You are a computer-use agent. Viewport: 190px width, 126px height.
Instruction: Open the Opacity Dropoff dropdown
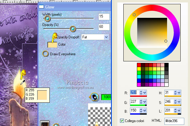[x=106, y=37]
